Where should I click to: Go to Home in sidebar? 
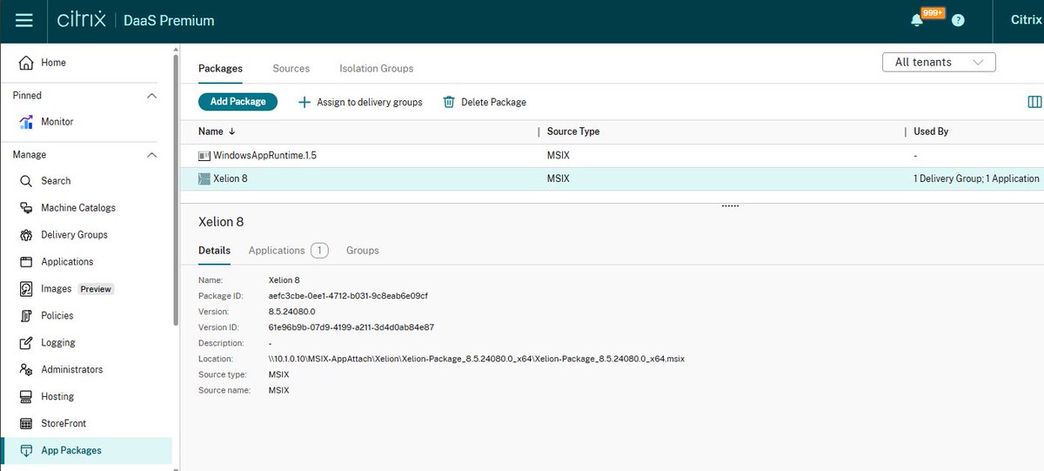click(53, 63)
